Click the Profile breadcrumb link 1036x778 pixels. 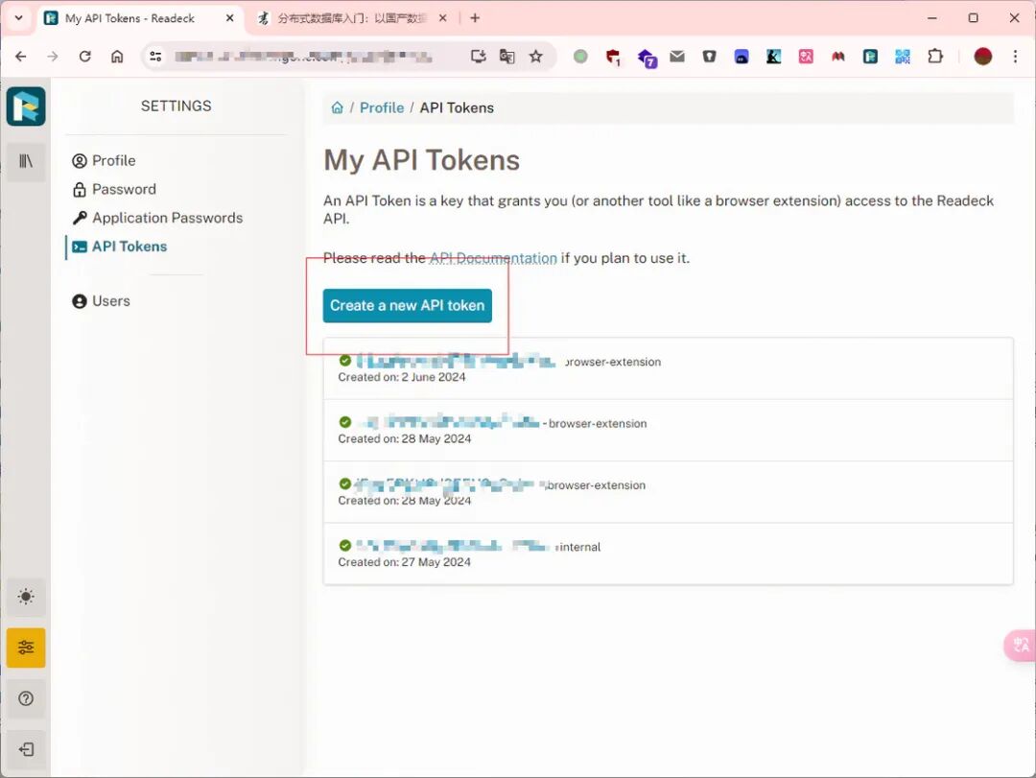(382, 107)
